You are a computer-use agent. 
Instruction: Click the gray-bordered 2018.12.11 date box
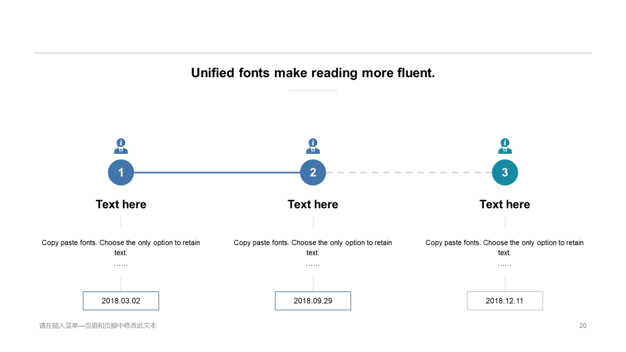(505, 301)
